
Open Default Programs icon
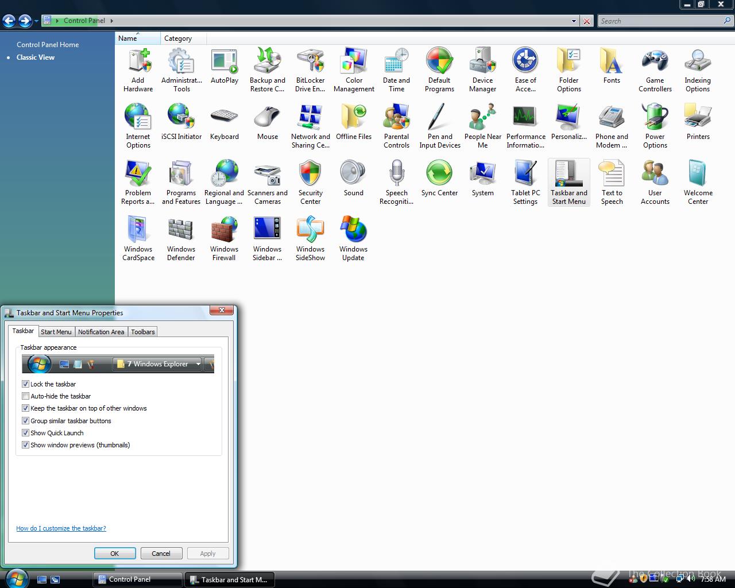(440, 70)
